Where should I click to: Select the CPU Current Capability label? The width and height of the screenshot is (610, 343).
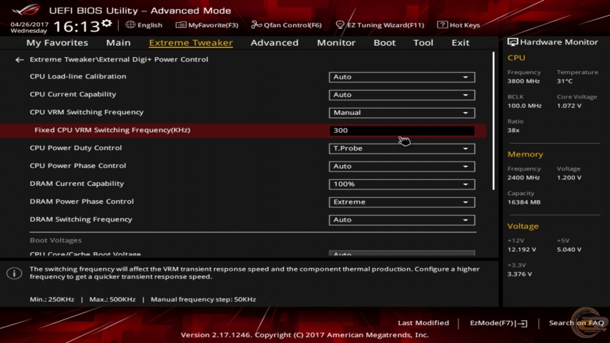pyautogui.click(x=73, y=94)
